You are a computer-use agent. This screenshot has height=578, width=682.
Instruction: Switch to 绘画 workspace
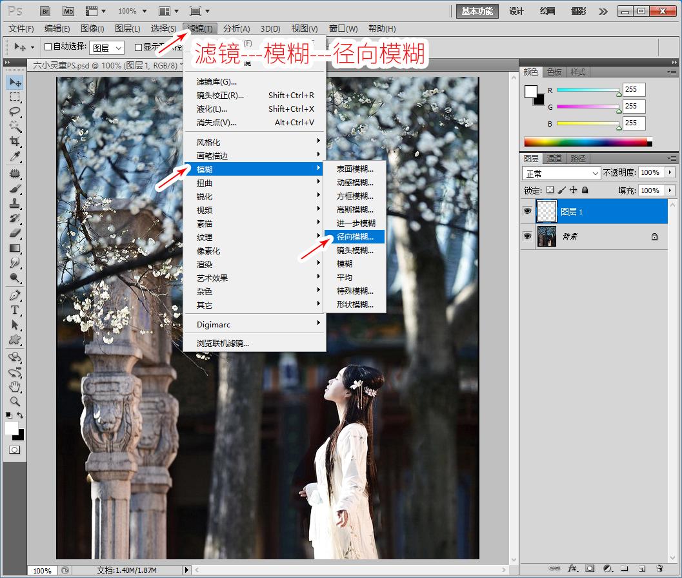pyautogui.click(x=547, y=12)
